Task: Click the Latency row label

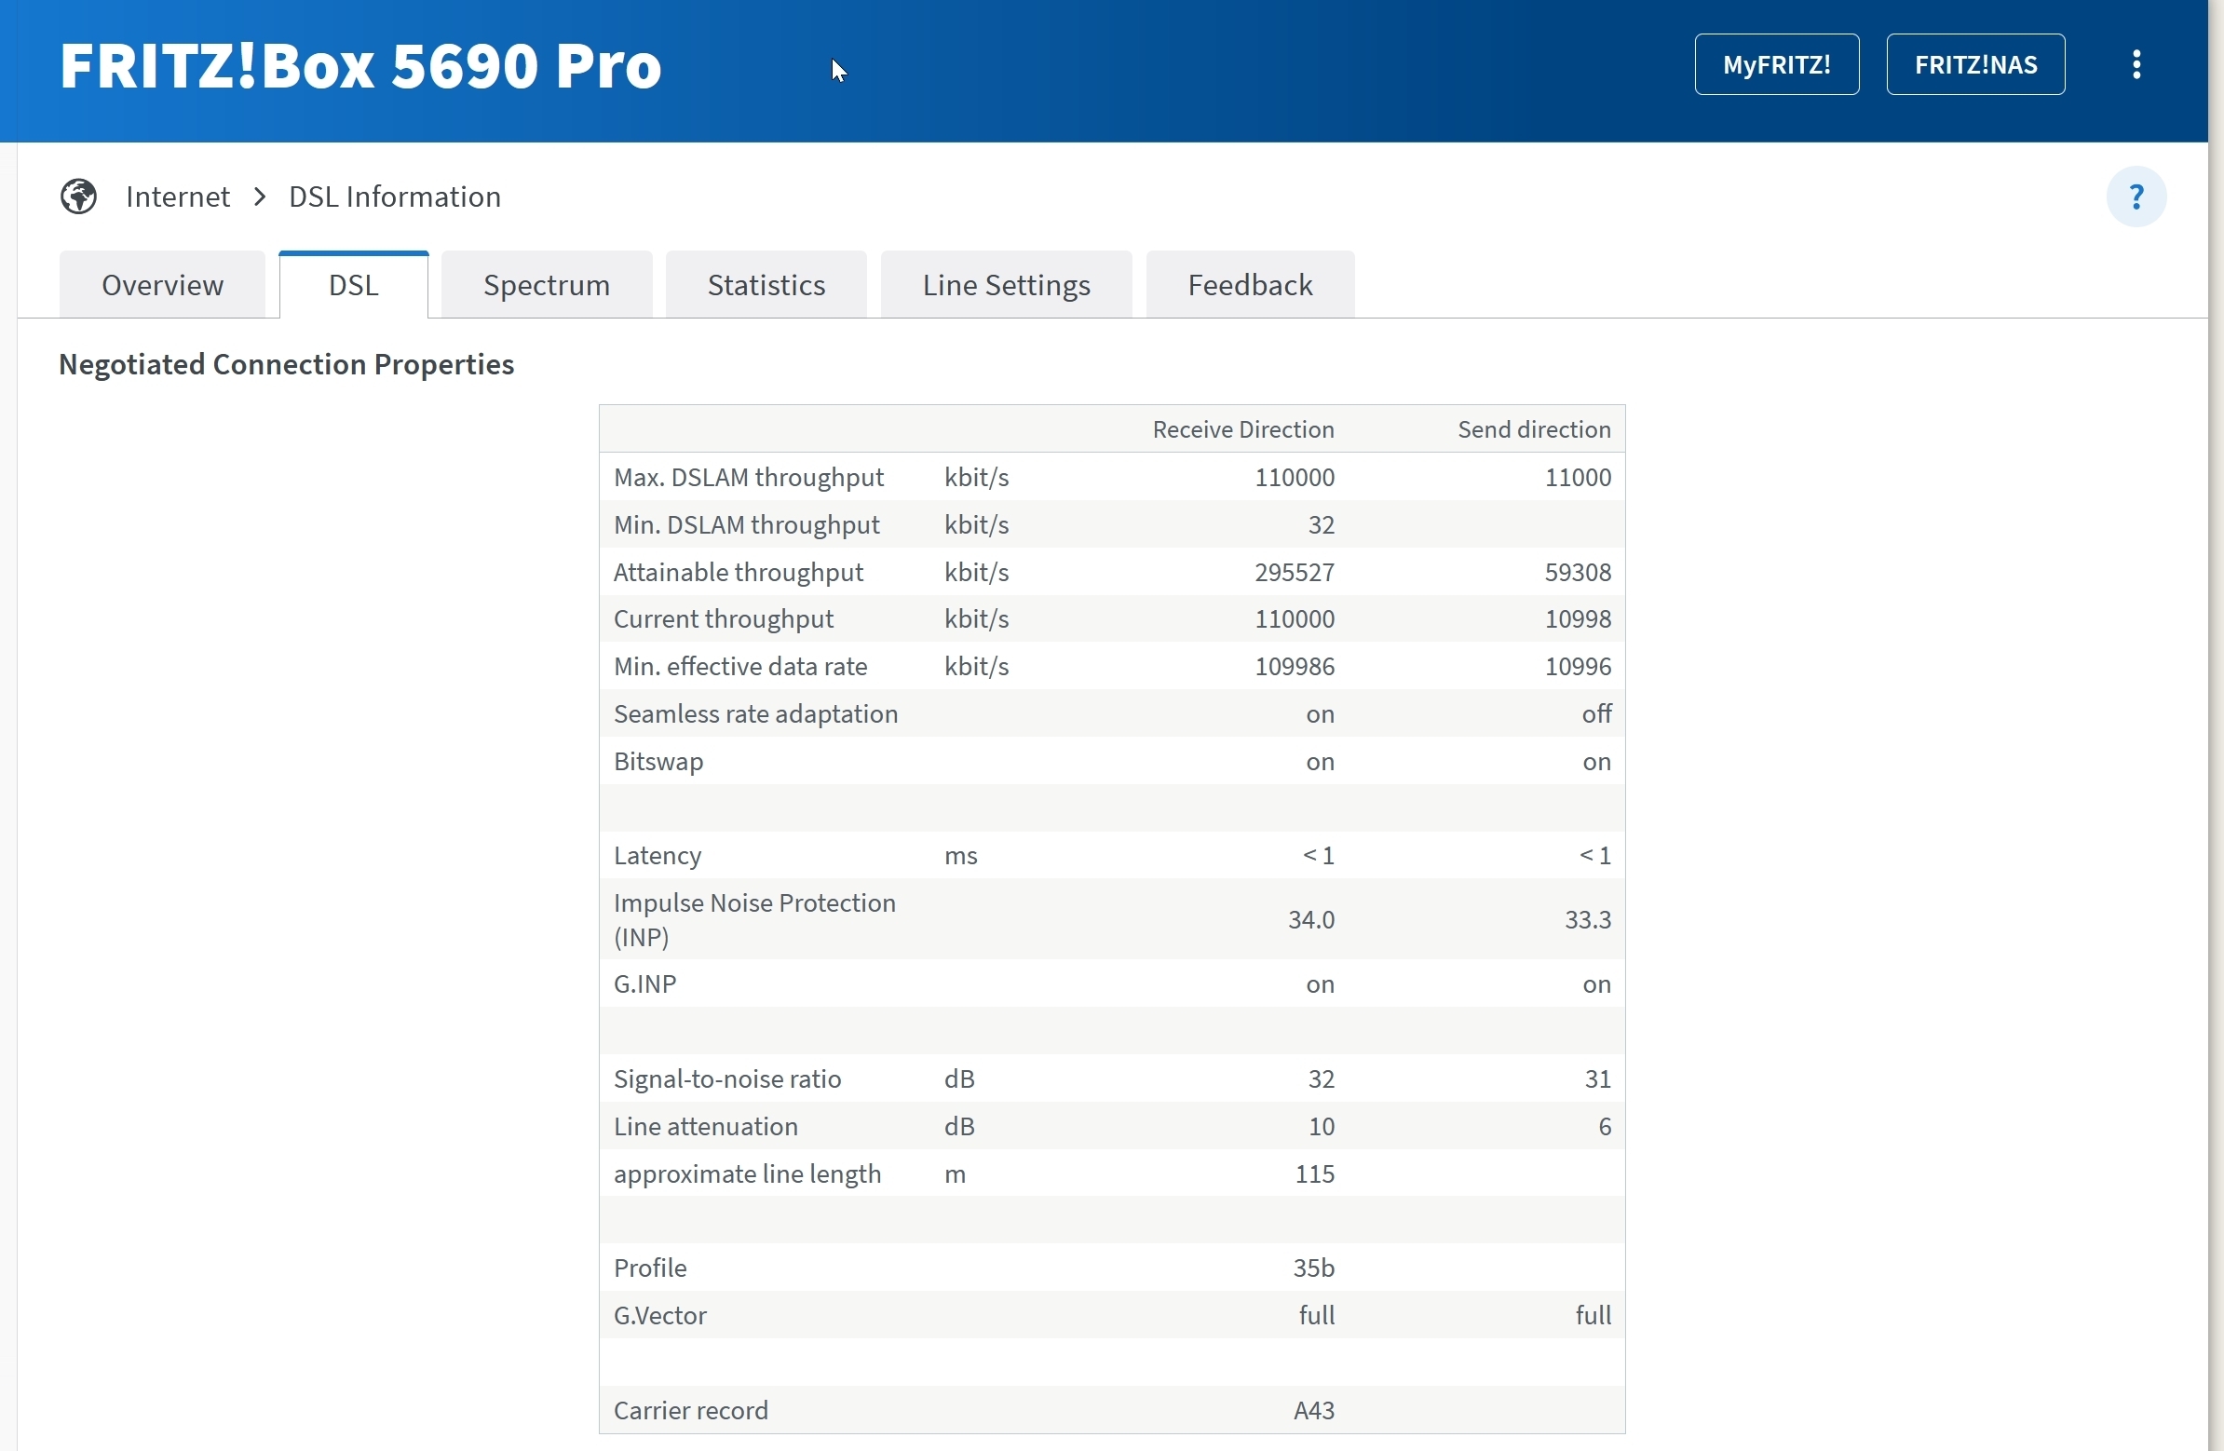Action: coord(658,856)
